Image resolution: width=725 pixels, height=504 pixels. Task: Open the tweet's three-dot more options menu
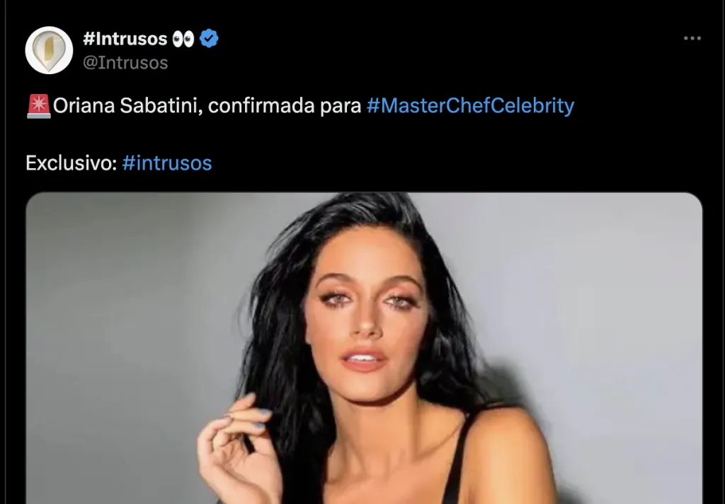coord(692,38)
